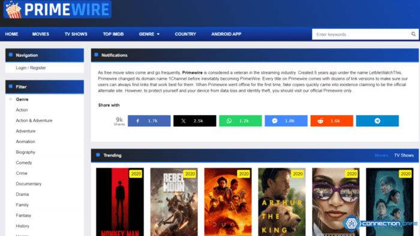This screenshot has width=420, height=236.
Task: Share on Reddit button
Action: coord(332,121)
